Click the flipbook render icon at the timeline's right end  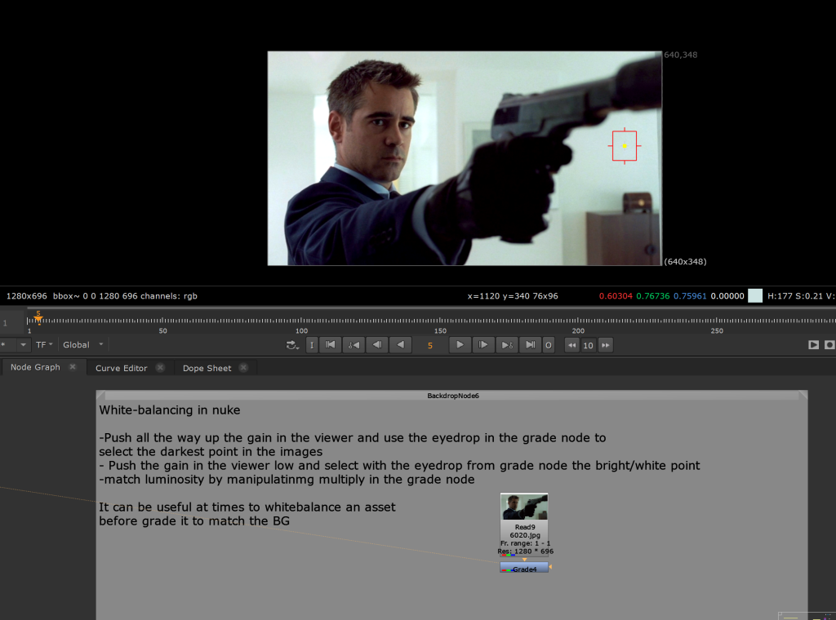(x=813, y=345)
